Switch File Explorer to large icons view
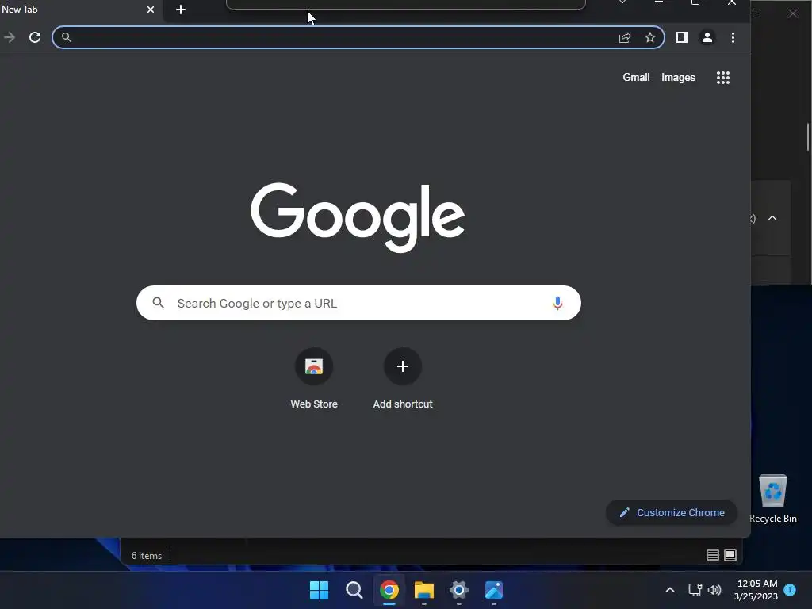Viewport: 812px width, 609px height. pos(730,555)
